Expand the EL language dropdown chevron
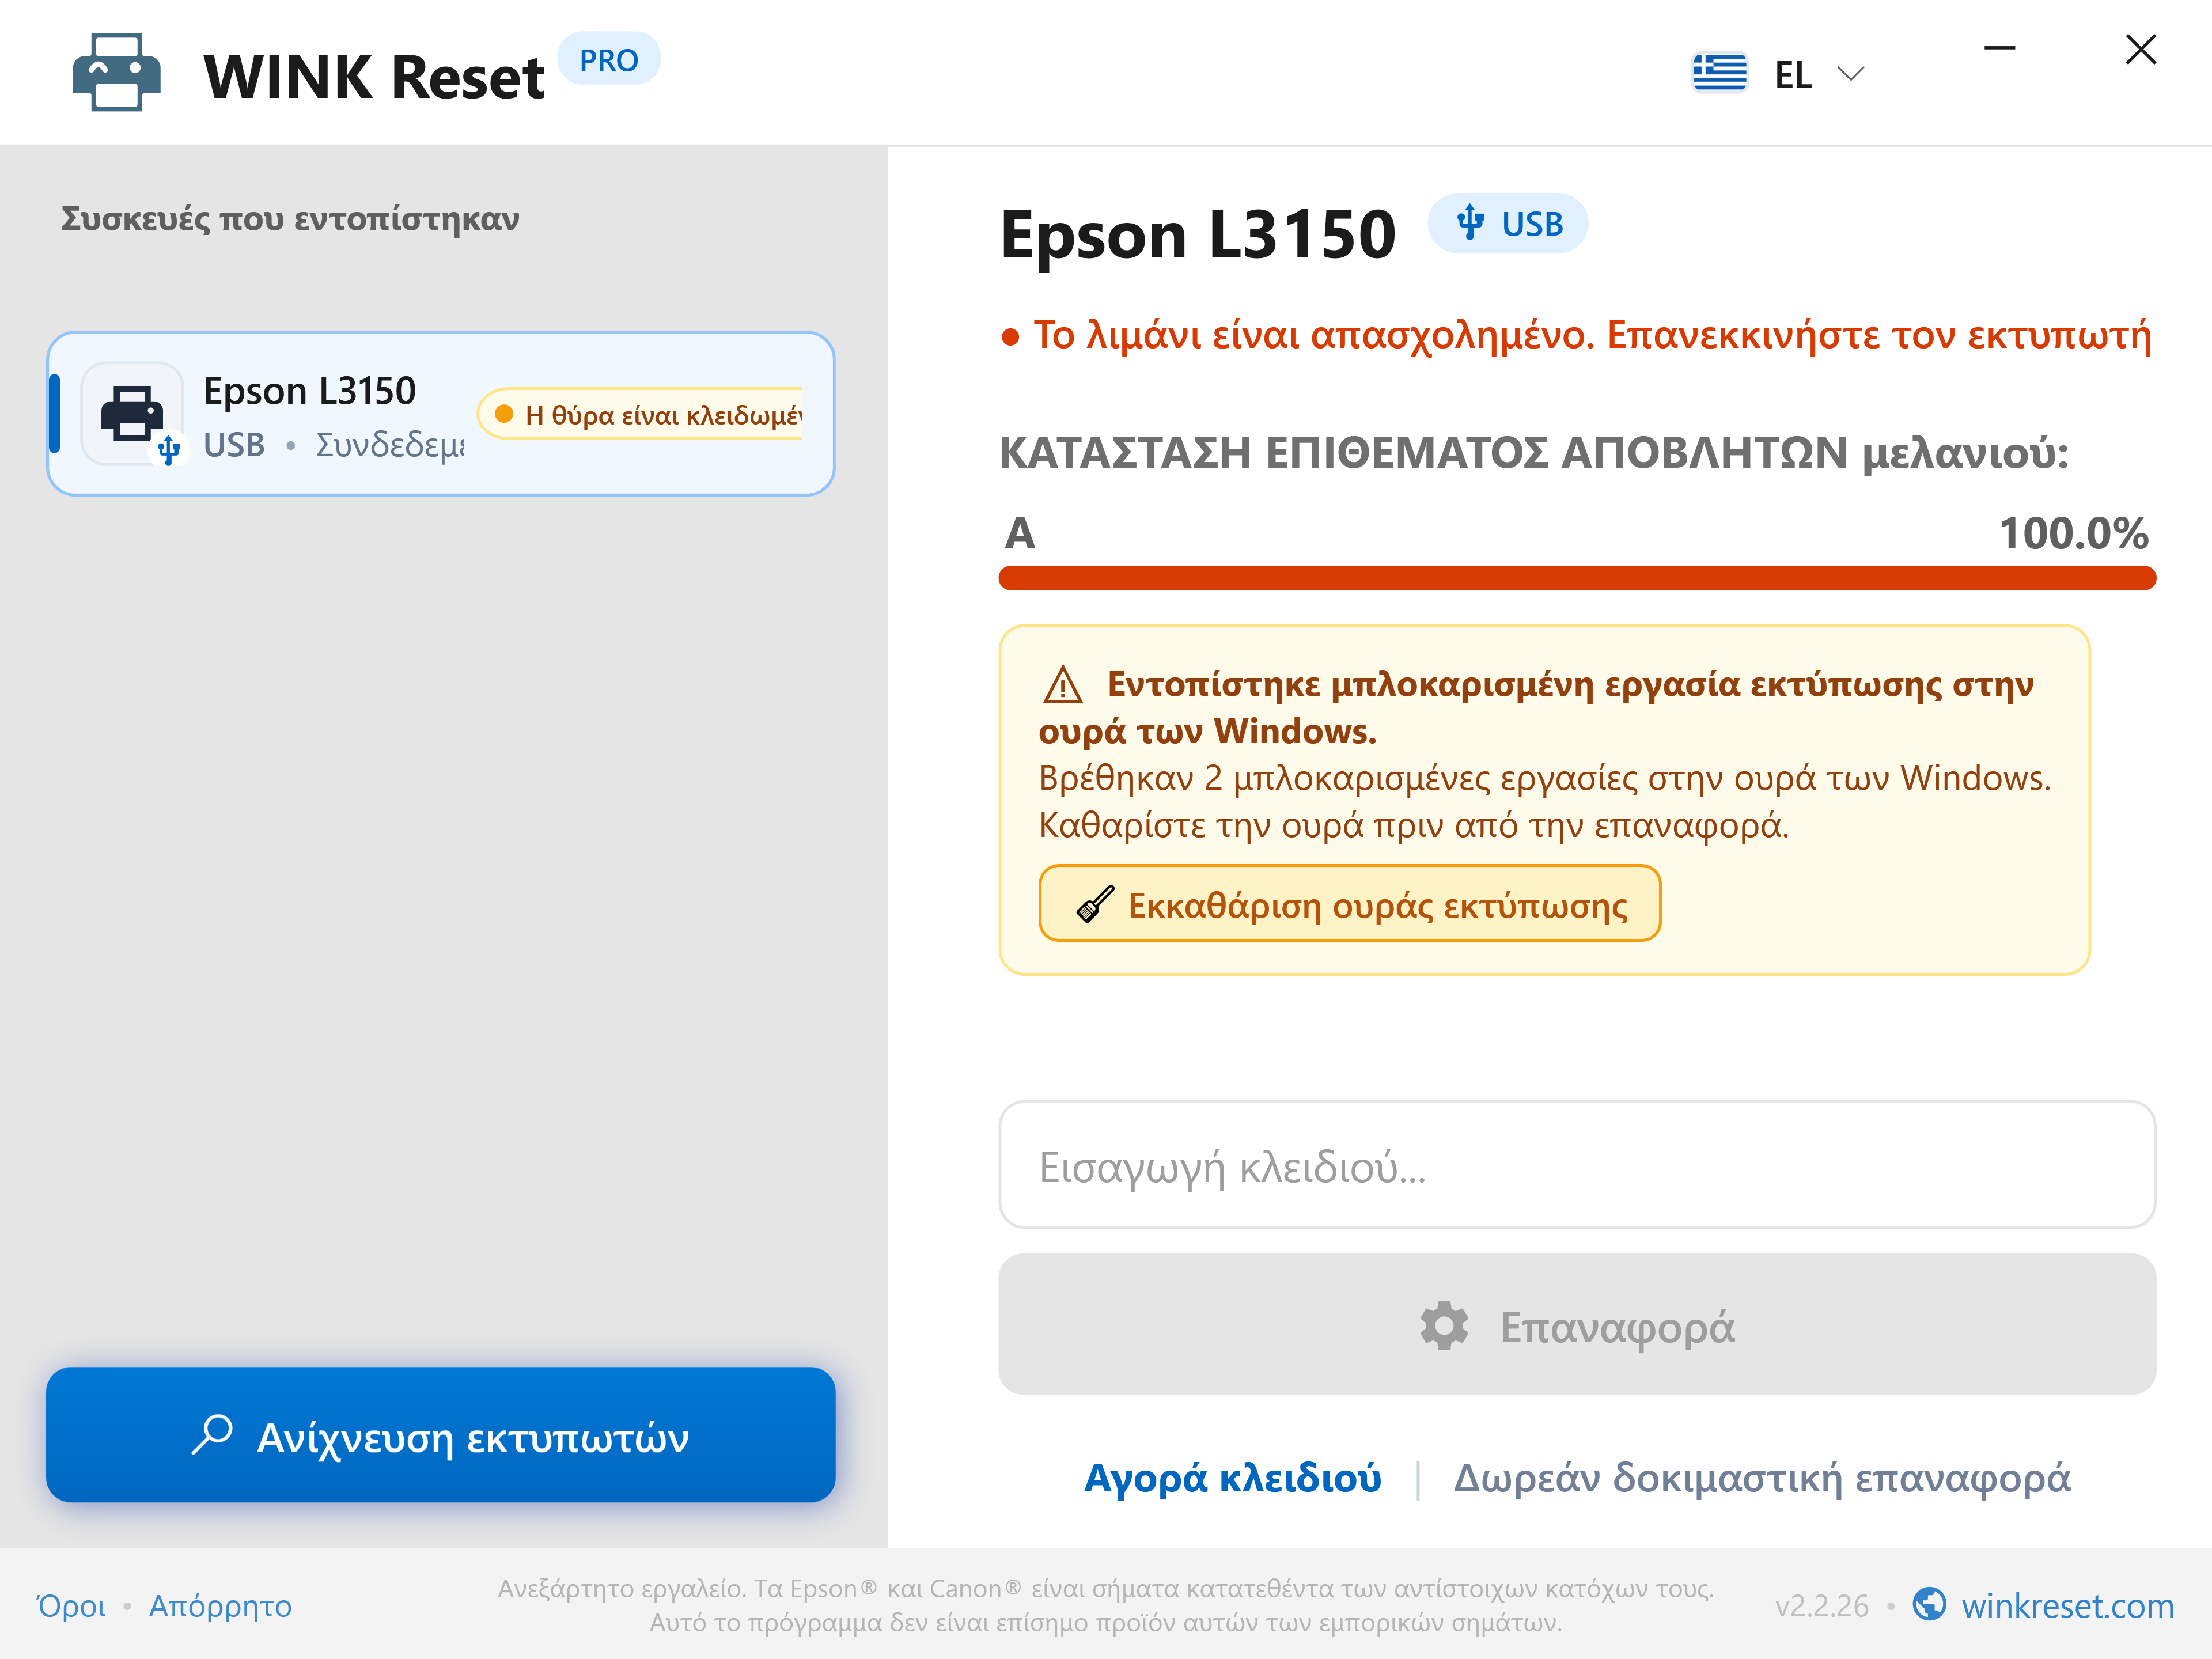 point(1851,73)
